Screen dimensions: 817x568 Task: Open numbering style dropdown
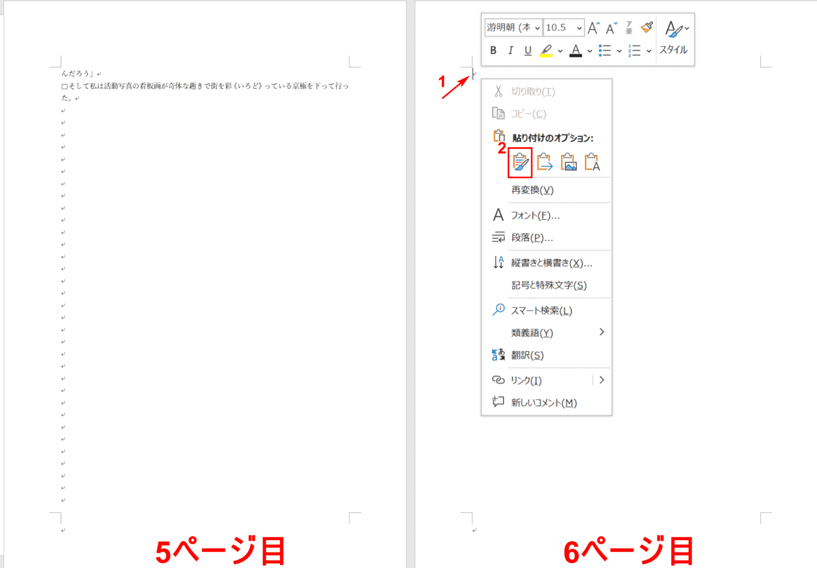(x=649, y=51)
